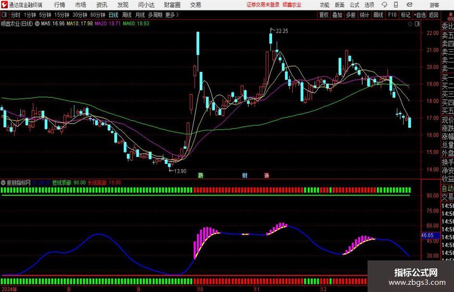
Task: Switch to 15分钟 chart period
Action: click(x=62, y=15)
